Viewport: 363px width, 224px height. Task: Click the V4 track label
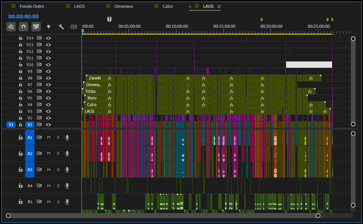click(x=30, y=105)
